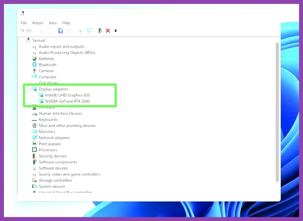The image size is (303, 221).
Task: Click Scan for hardware changes monitor icon
Action: (90, 30)
